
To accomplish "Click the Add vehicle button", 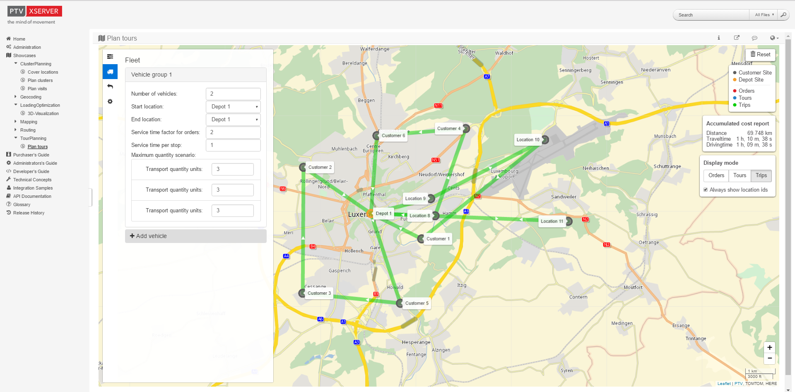I will (195, 236).
